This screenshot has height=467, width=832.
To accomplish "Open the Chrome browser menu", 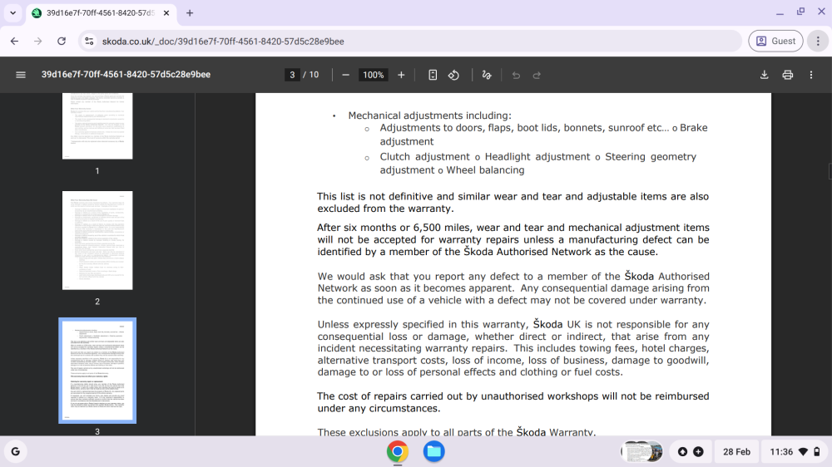I will [x=818, y=41].
